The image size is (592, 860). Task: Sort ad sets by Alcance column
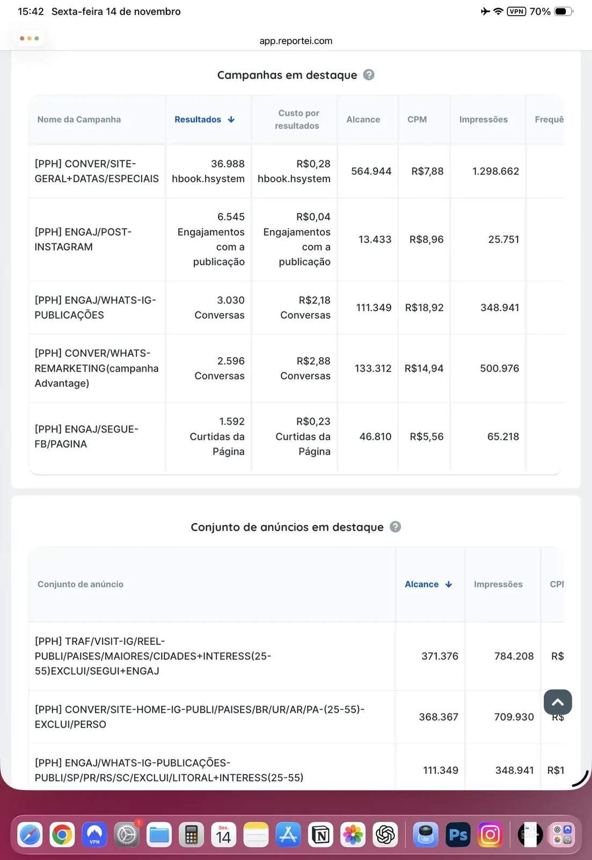428,584
